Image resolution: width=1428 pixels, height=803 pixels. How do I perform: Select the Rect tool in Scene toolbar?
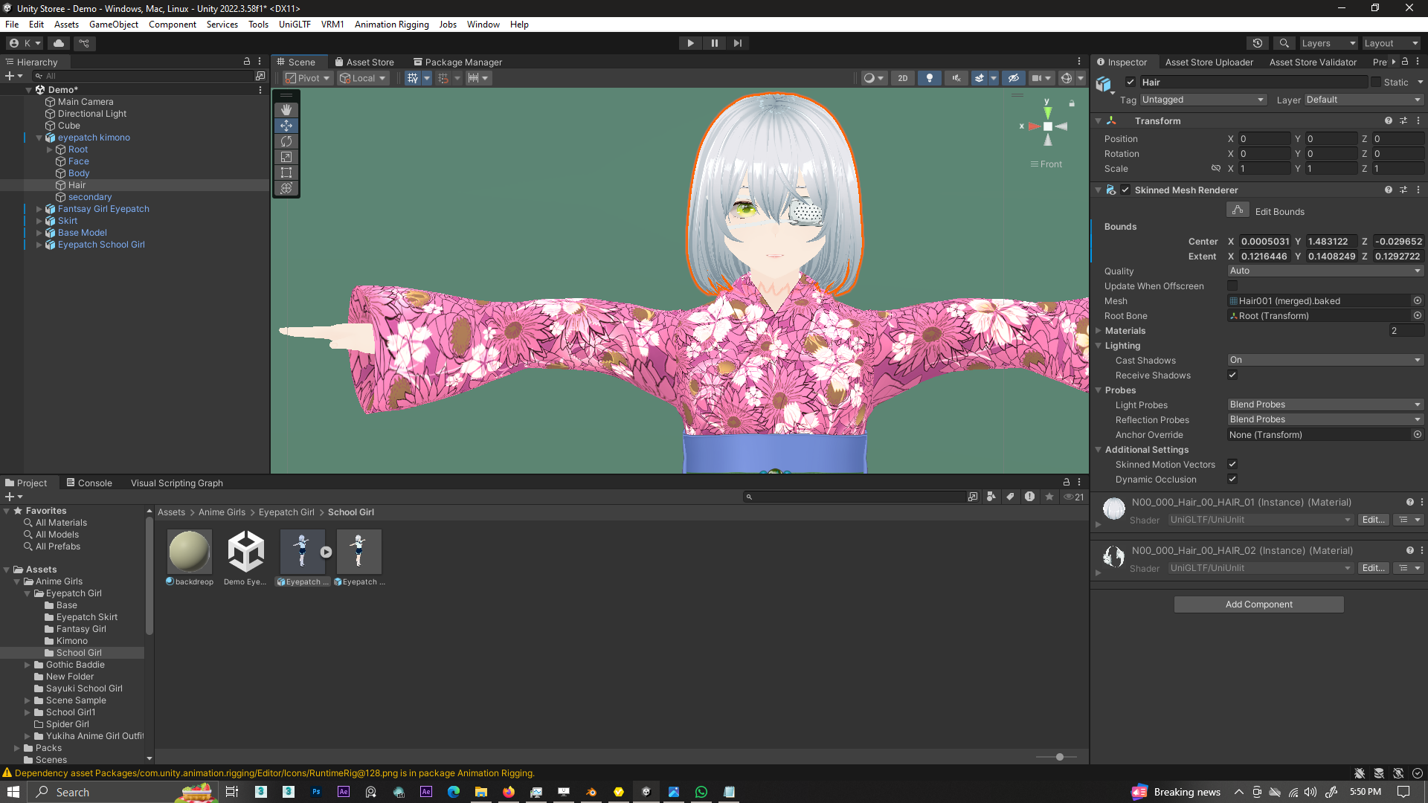(286, 172)
